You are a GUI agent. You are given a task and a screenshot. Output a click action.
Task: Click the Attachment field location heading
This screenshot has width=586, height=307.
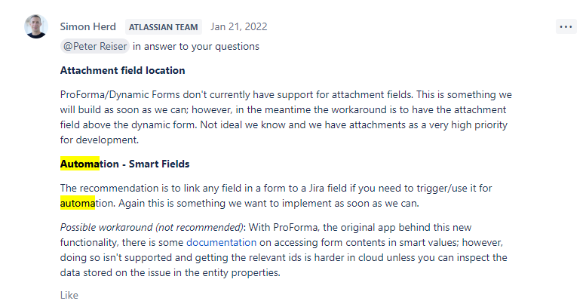[x=123, y=70]
